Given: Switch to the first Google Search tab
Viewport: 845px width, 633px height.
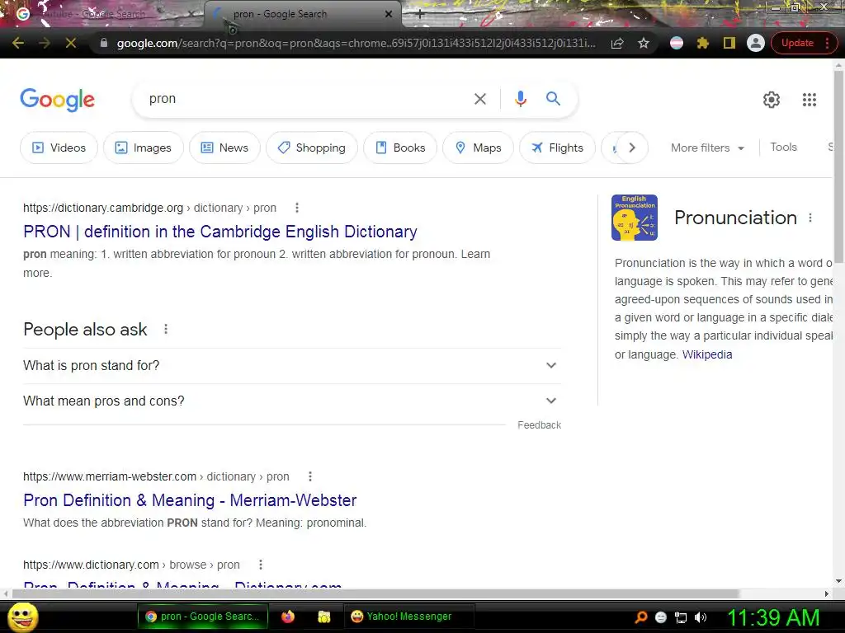Looking at the screenshot, I should point(102,14).
